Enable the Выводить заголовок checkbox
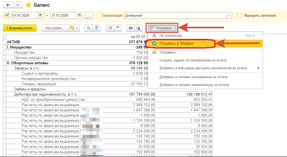 (x=239, y=15)
